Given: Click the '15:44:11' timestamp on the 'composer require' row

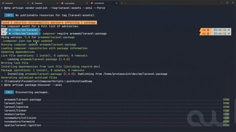Looking at the screenshot, I should pyautogui.click(x=220, y=33).
